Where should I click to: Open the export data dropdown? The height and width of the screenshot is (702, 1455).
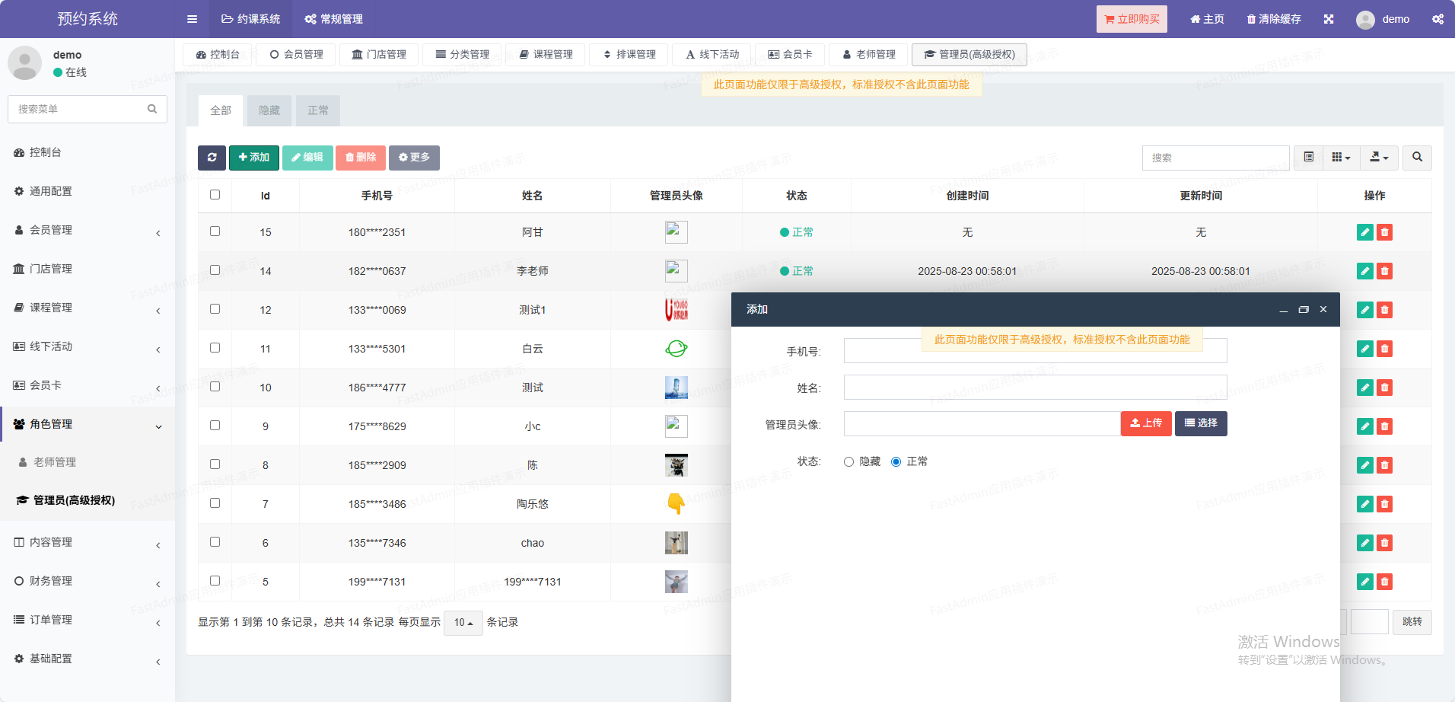pos(1379,158)
